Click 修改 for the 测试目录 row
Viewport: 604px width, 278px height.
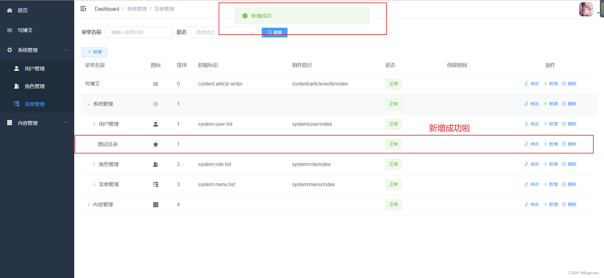(532, 144)
